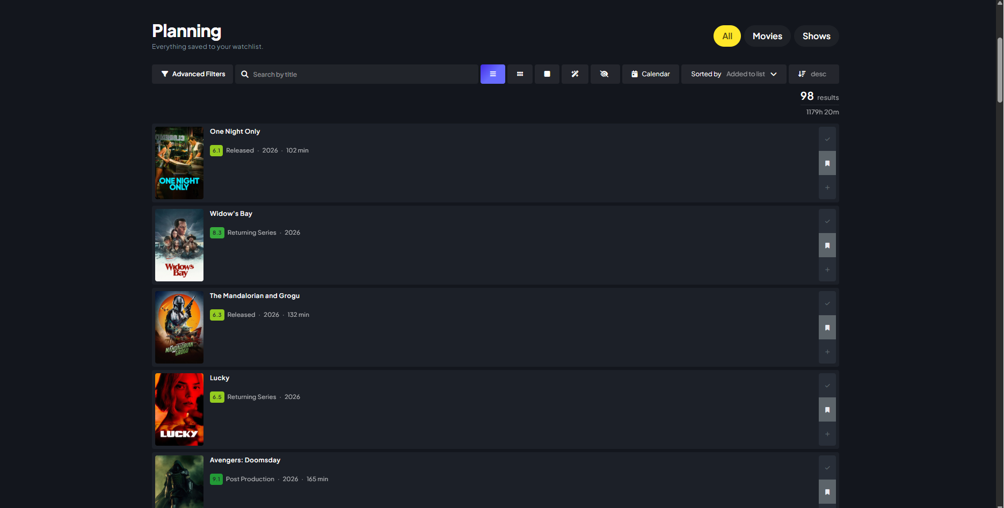
Task: Toggle the desc sort order
Action: pyautogui.click(x=814, y=74)
